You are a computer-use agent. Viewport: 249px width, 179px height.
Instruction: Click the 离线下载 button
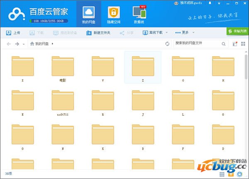[152, 33]
